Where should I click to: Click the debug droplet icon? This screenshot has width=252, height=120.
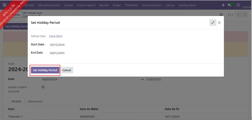coord(223,5)
